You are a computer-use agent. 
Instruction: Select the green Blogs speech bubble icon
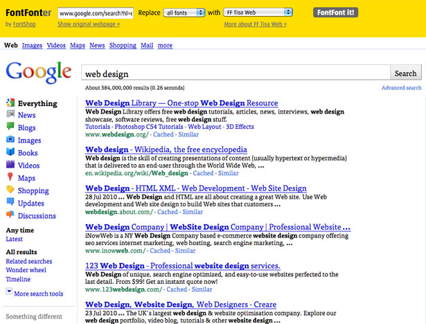10,126
